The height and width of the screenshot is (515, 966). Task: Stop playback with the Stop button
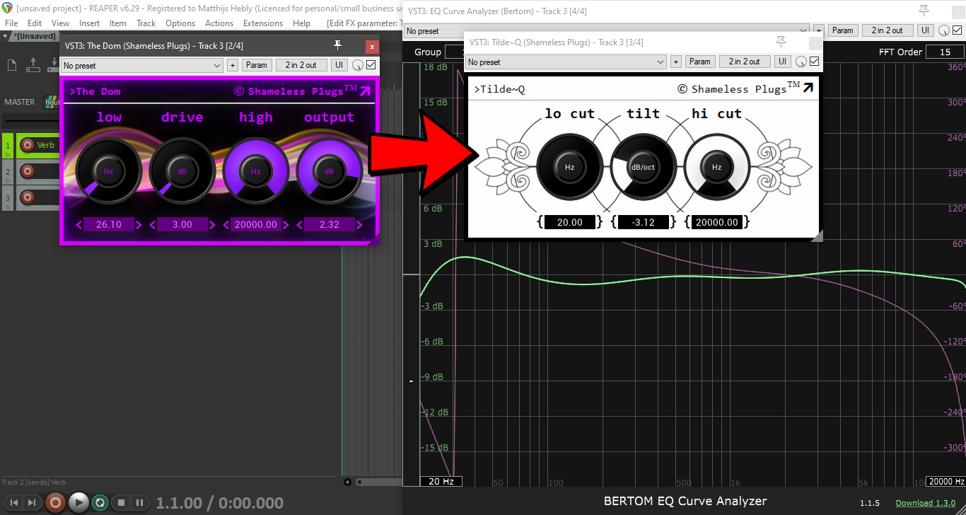click(x=120, y=502)
